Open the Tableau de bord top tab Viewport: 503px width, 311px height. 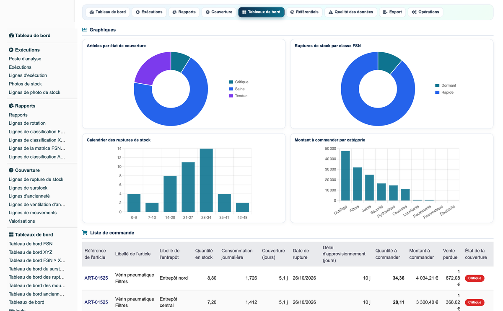pyautogui.click(x=108, y=12)
